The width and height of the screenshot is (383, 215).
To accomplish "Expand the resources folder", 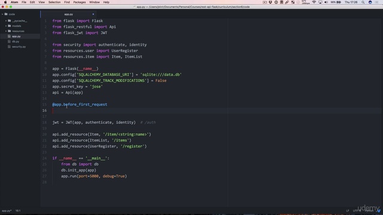I will (x=6, y=31).
